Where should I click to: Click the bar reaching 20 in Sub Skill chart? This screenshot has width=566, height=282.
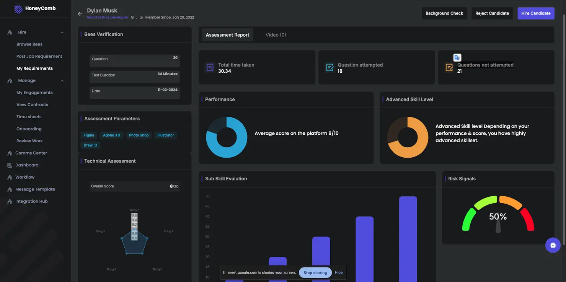(x=278, y=269)
